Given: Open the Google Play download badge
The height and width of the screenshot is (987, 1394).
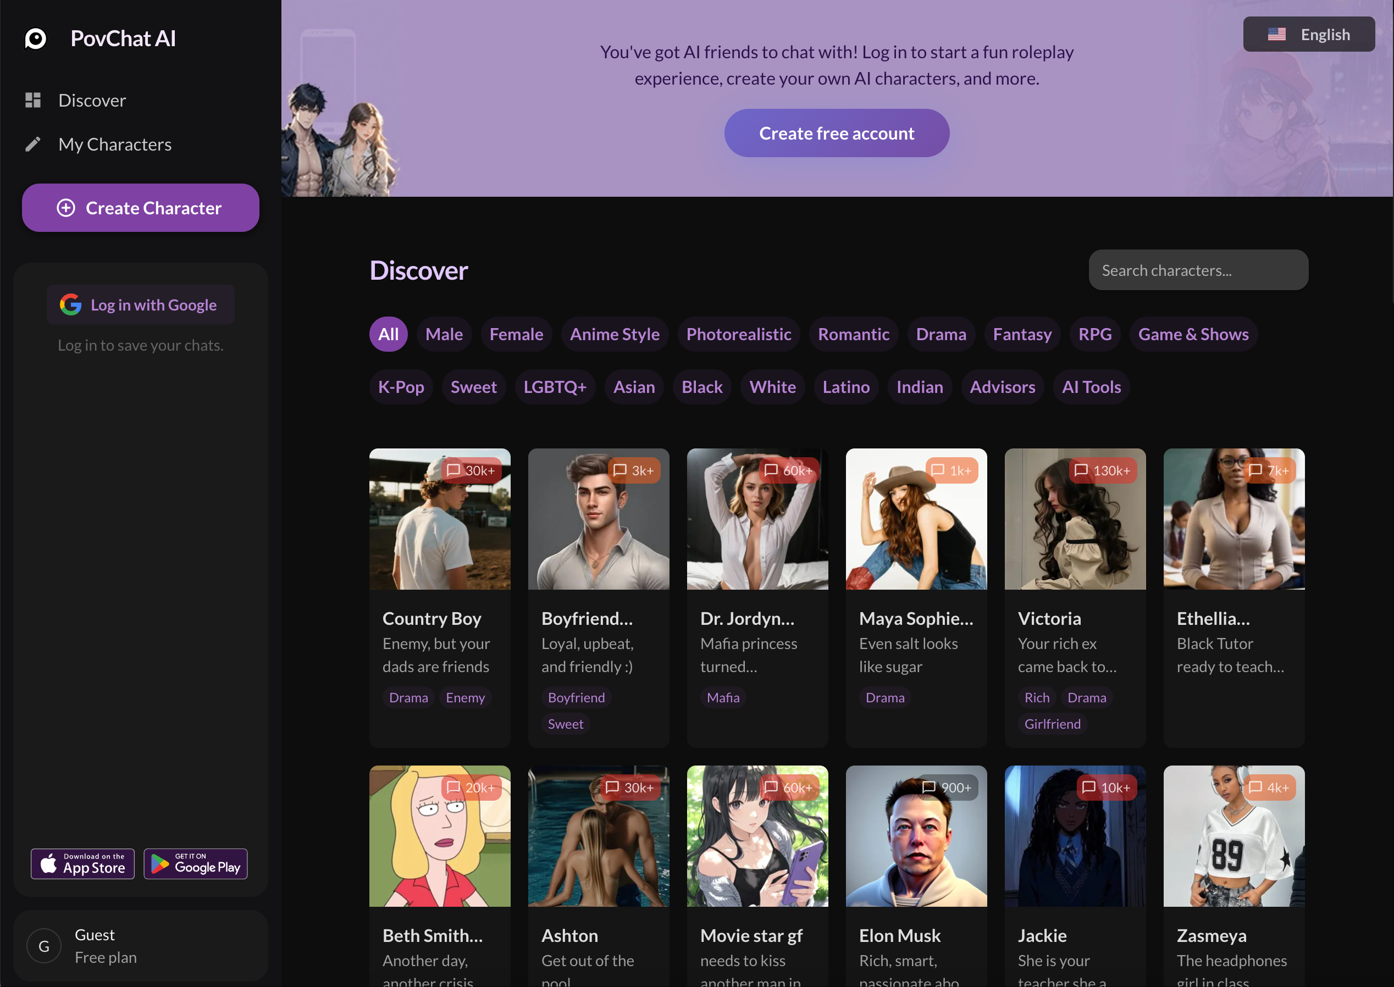Looking at the screenshot, I should (196, 864).
